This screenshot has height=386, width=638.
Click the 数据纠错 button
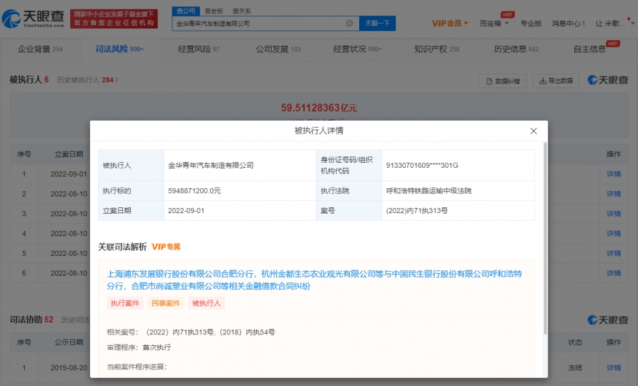pos(503,81)
